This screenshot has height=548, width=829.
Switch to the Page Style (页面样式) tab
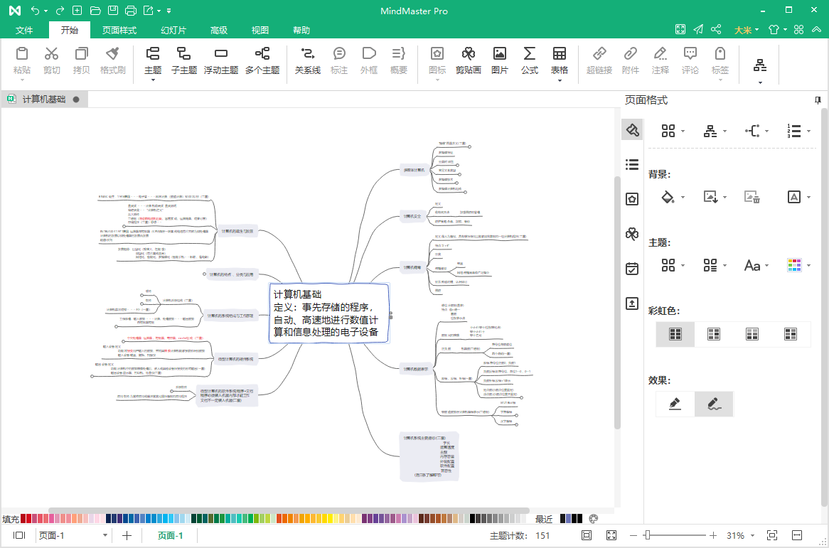119,30
